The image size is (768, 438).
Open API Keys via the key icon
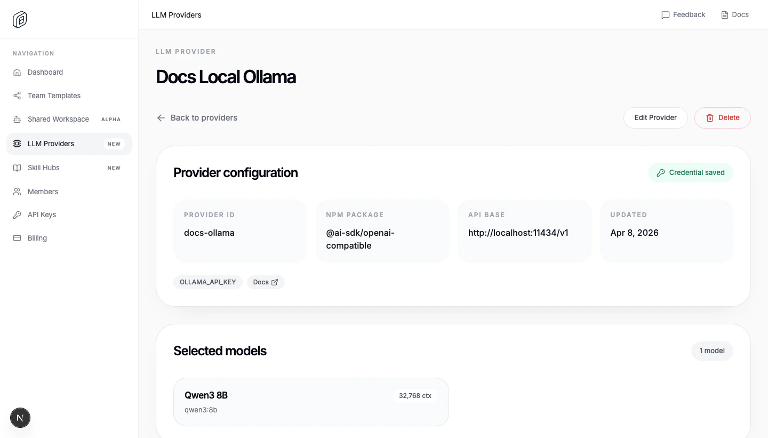(x=17, y=214)
